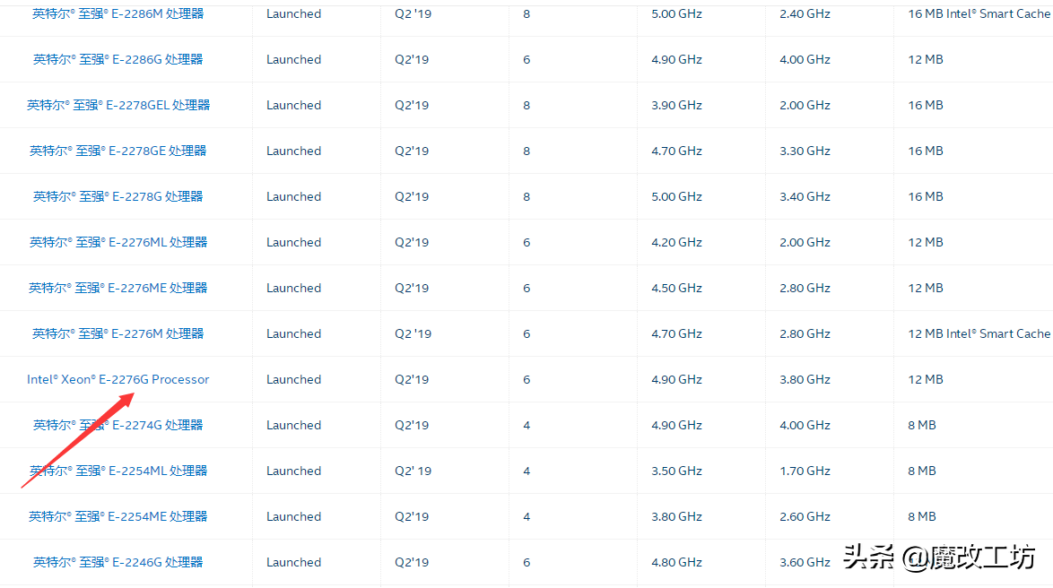
Task: Select the 1.70 GHz frequency cell
Action: 805,471
